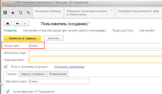This screenshot has width=162, height=94.
Task: Click the 1C logo icon in title bar
Action: 3,3
